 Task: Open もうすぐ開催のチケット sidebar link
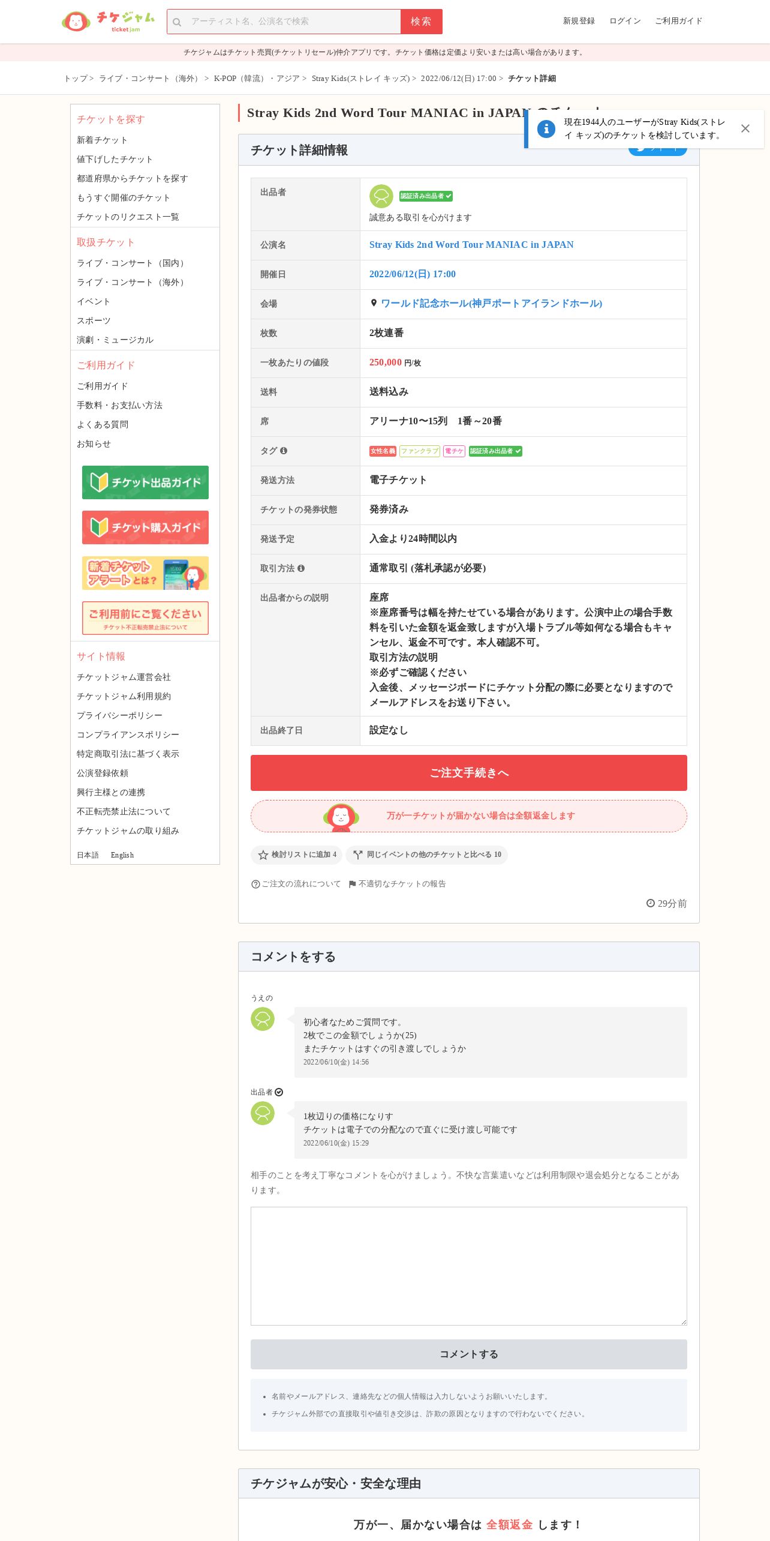pyautogui.click(x=124, y=197)
